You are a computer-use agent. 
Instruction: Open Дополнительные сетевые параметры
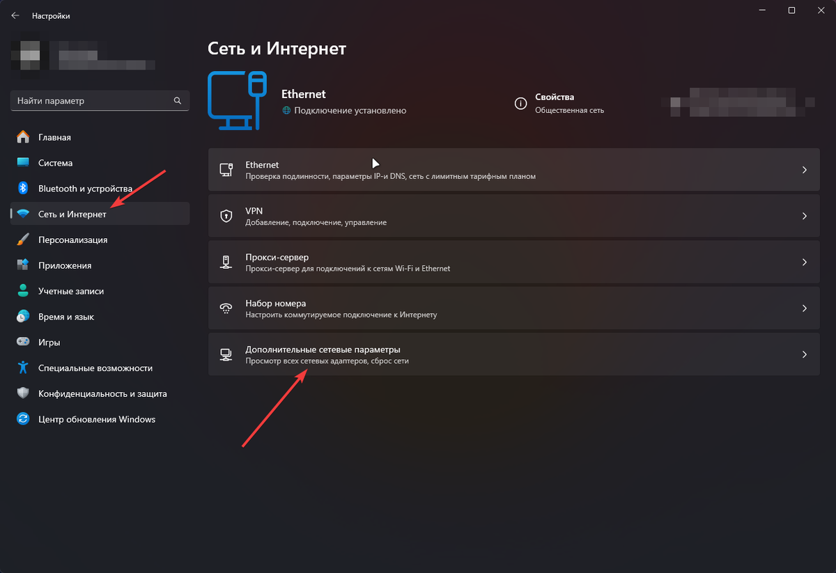click(514, 354)
